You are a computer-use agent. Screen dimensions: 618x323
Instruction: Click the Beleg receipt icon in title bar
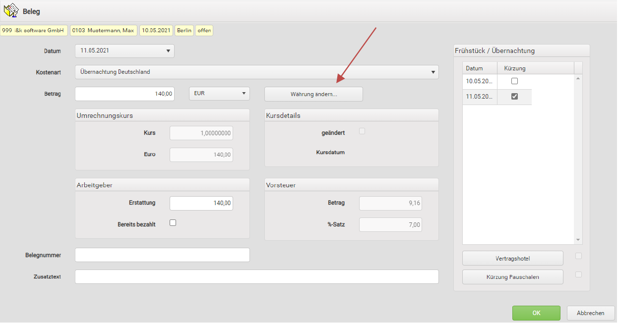tap(11, 10)
